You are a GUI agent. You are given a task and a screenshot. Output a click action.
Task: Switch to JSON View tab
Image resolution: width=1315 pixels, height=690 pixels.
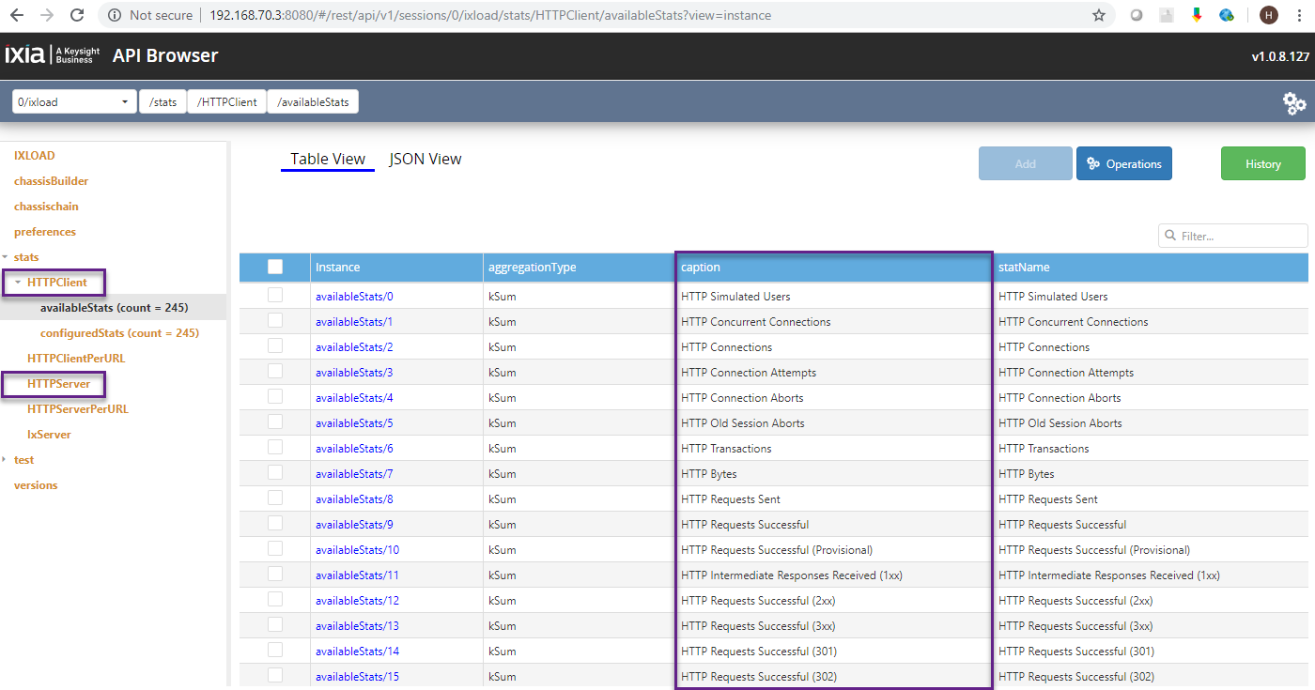point(425,159)
